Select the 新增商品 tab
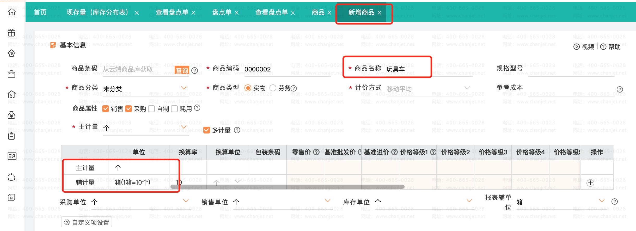The height and width of the screenshot is (231, 636). [361, 13]
